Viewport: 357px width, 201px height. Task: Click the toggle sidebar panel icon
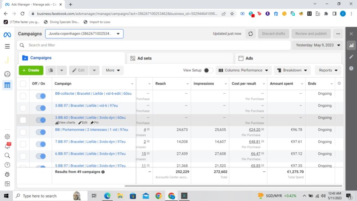(x=7, y=184)
